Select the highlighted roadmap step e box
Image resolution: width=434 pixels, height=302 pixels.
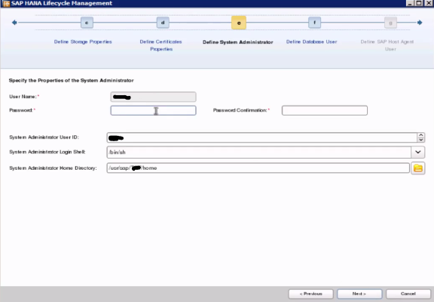pyautogui.click(x=239, y=23)
